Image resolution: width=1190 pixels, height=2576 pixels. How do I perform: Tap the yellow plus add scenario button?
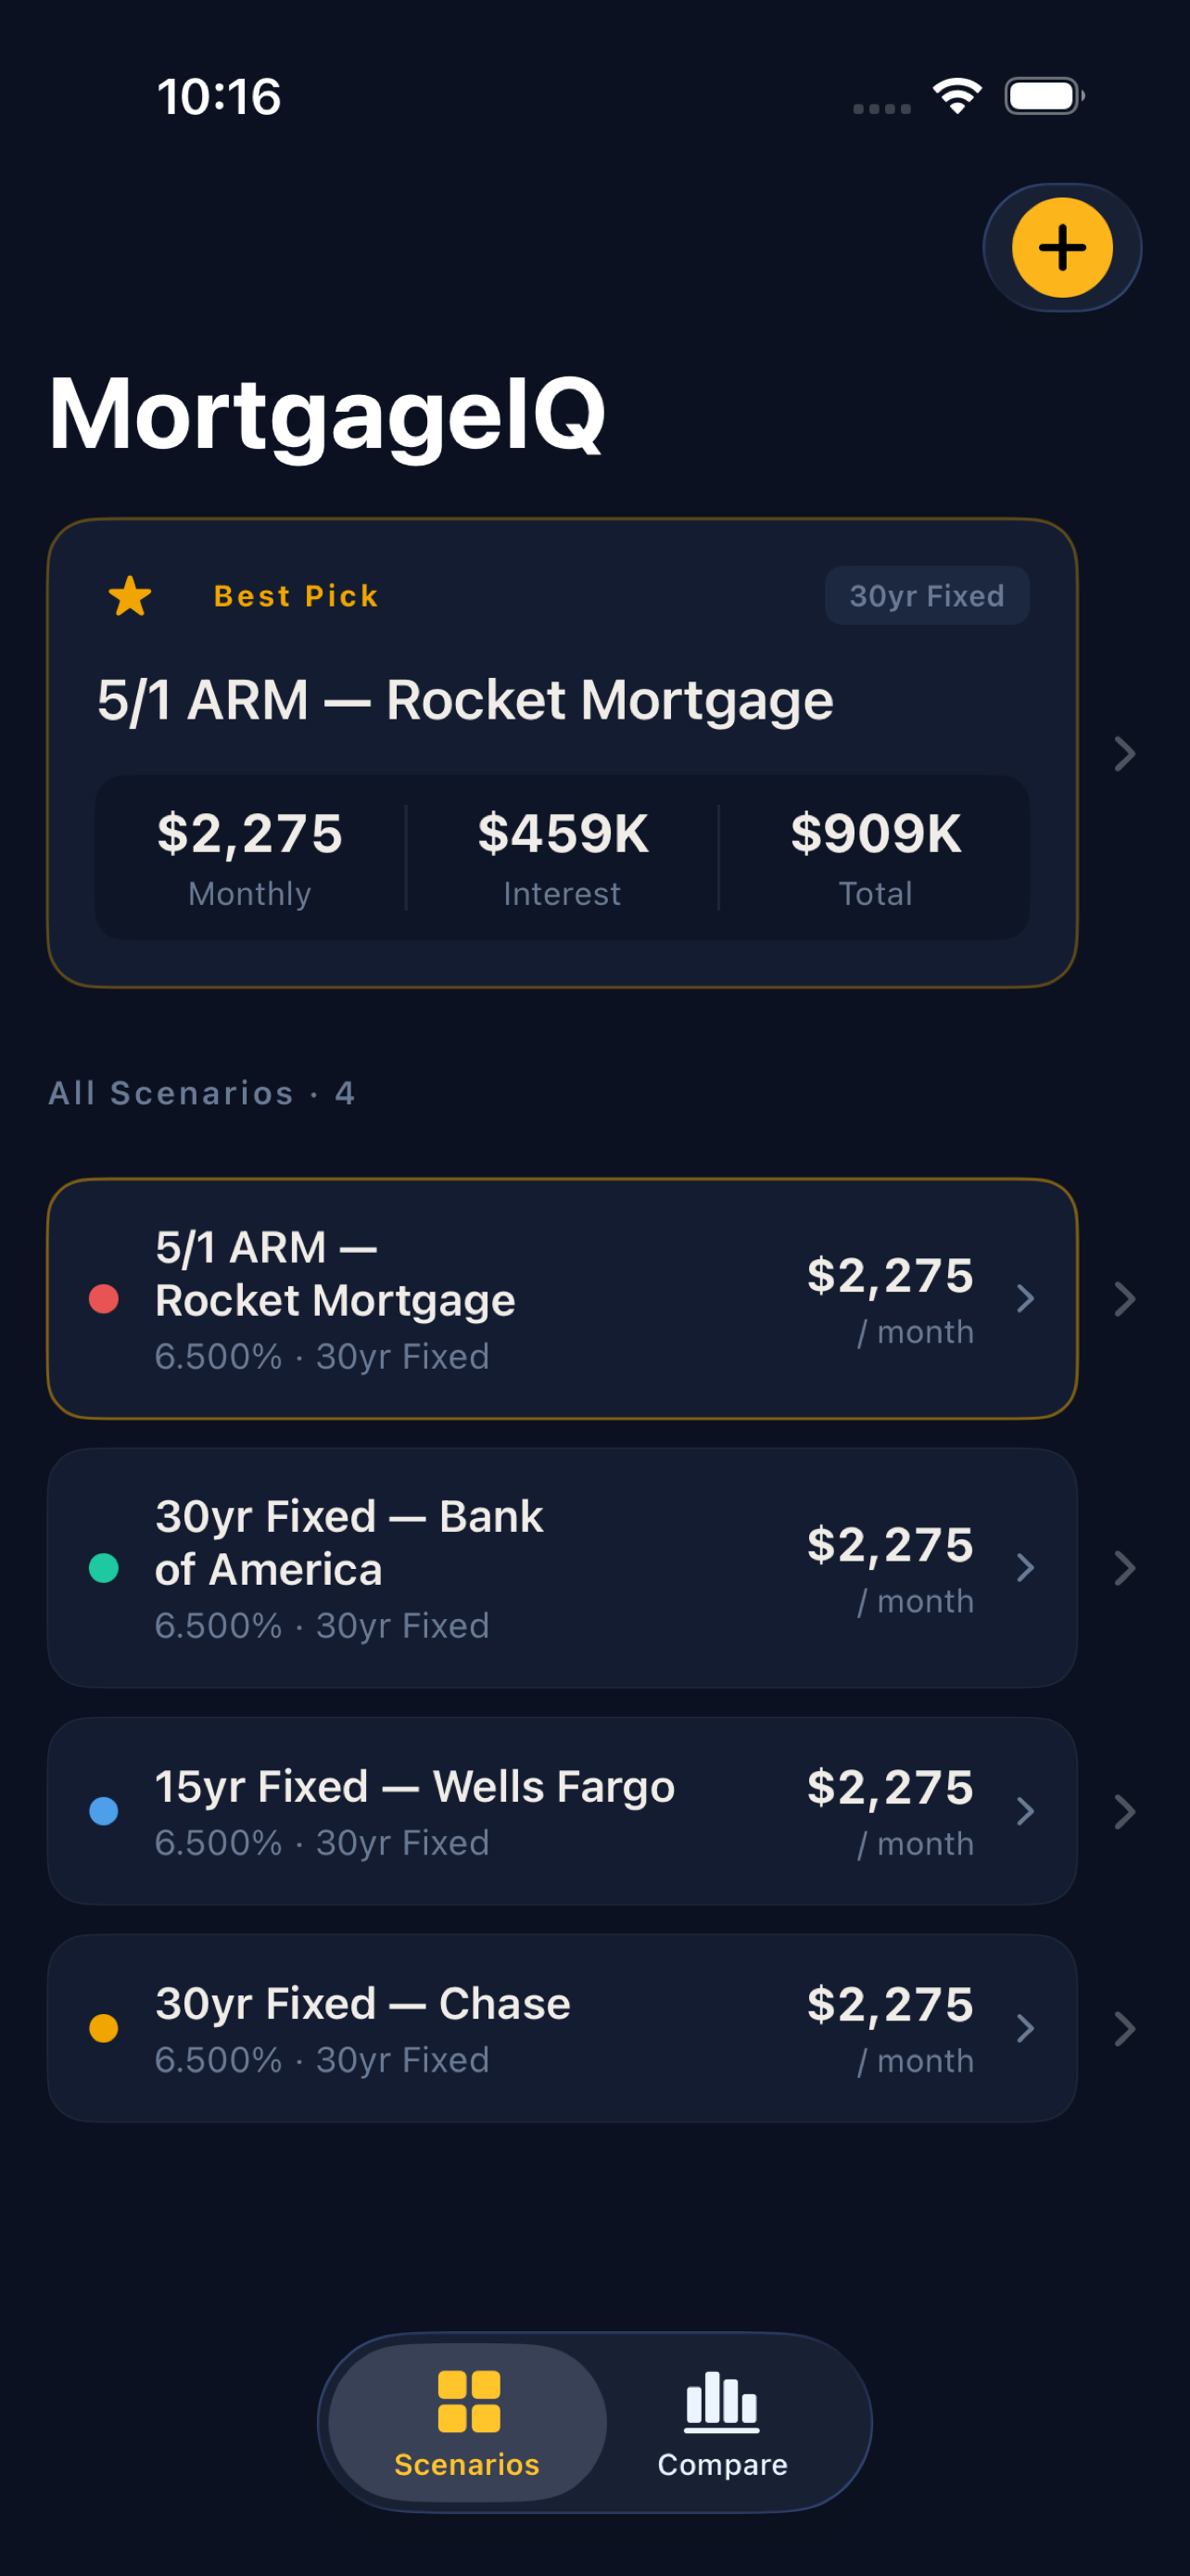[x=1061, y=248]
